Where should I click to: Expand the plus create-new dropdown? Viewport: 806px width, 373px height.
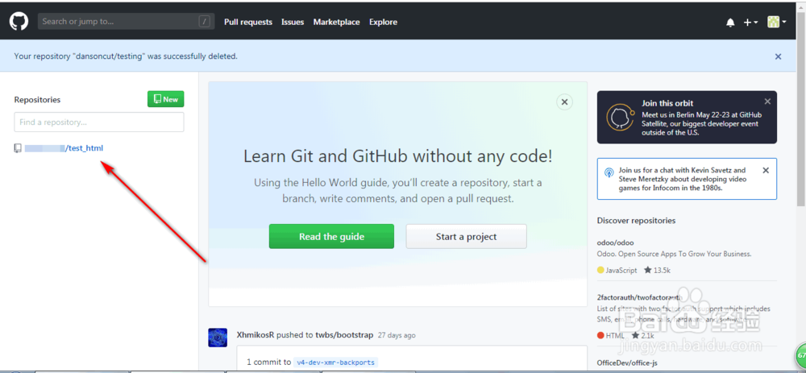(750, 22)
